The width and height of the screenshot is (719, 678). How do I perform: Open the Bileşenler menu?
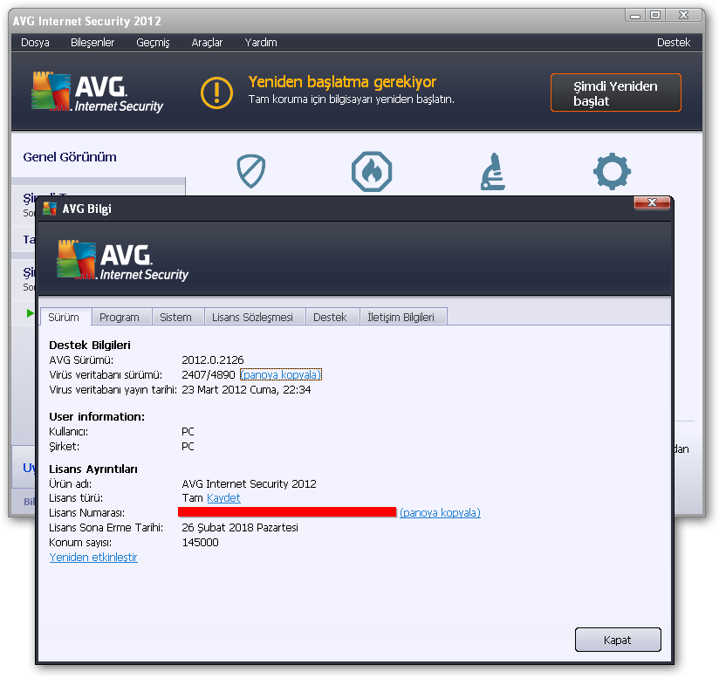click(92, 42)
